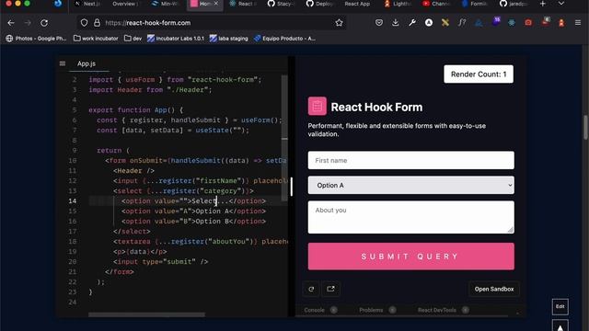This screenshot has height=331, width=589.
Task: Switch to the React App tab
Action: coord(357,4)
